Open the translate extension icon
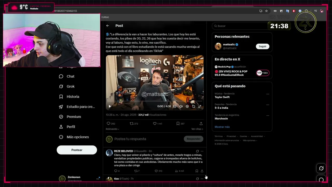The image size is (332, 187). tap(287, 11)
